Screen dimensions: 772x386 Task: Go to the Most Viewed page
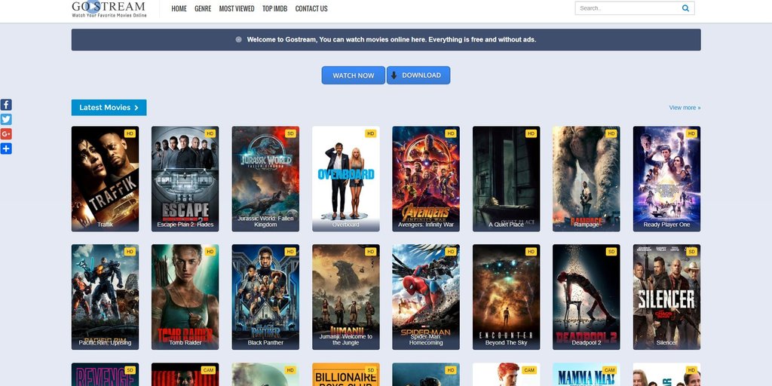pyautogui.click(x=237, y=9)
